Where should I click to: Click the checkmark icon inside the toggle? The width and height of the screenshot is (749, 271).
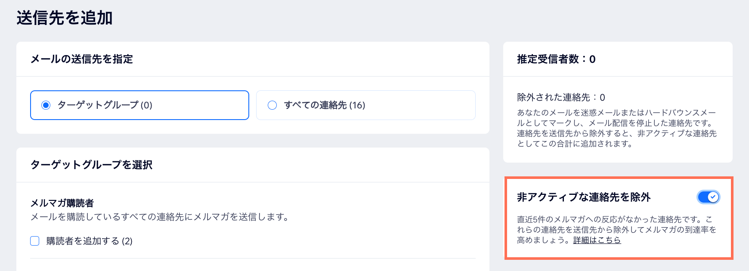click(x=713, y=197)
